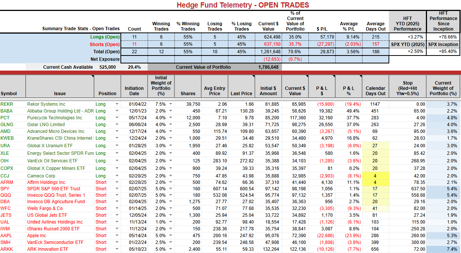This screenshot has height=253, width=461.
Task: Select the Cameco Corp cell
Action: point(60,176)
